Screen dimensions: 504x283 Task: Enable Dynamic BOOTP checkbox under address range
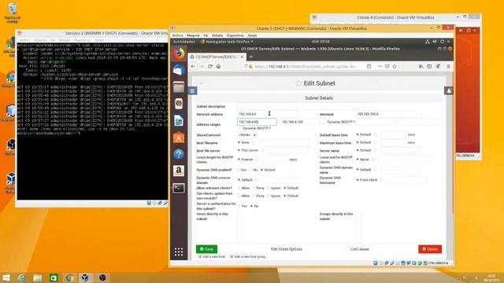(240, 128)
